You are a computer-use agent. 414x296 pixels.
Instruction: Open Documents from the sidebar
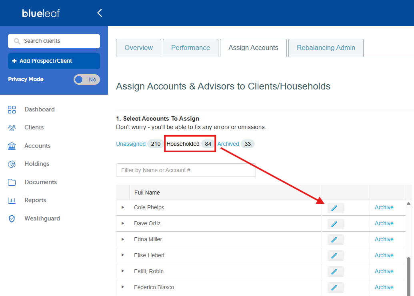[41, 182]
